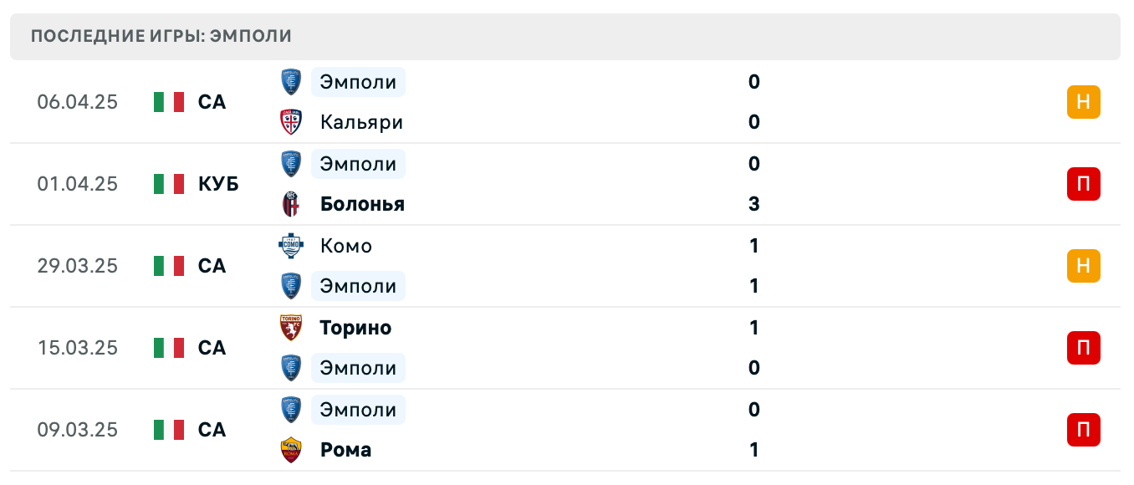This screenshot has height=485, width=1134.
Task: Click the П badge next to Торино match
Action: [1084, 348]
